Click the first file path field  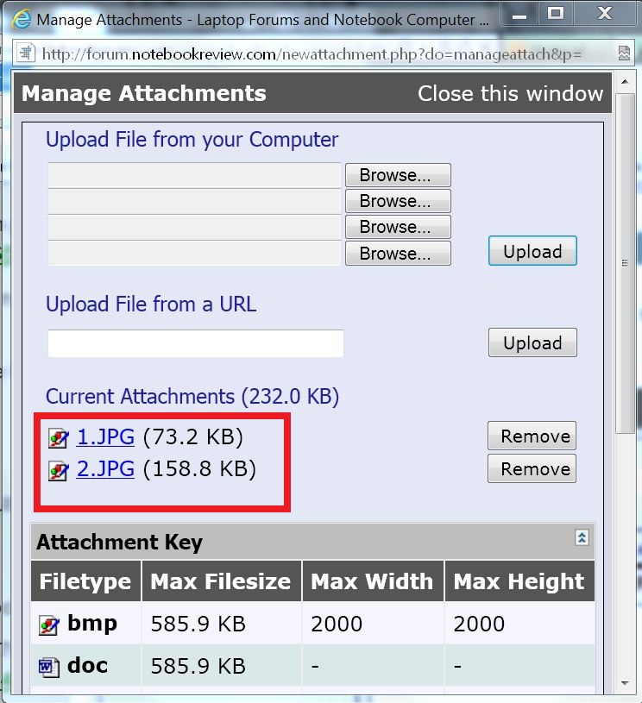point(194,175)
